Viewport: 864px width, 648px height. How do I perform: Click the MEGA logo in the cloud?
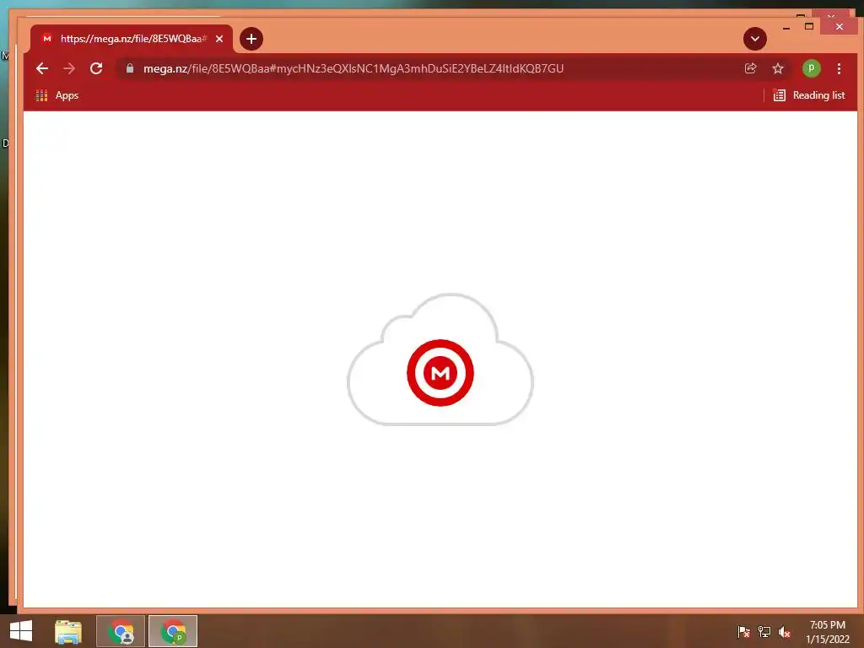tap(440, 373)
